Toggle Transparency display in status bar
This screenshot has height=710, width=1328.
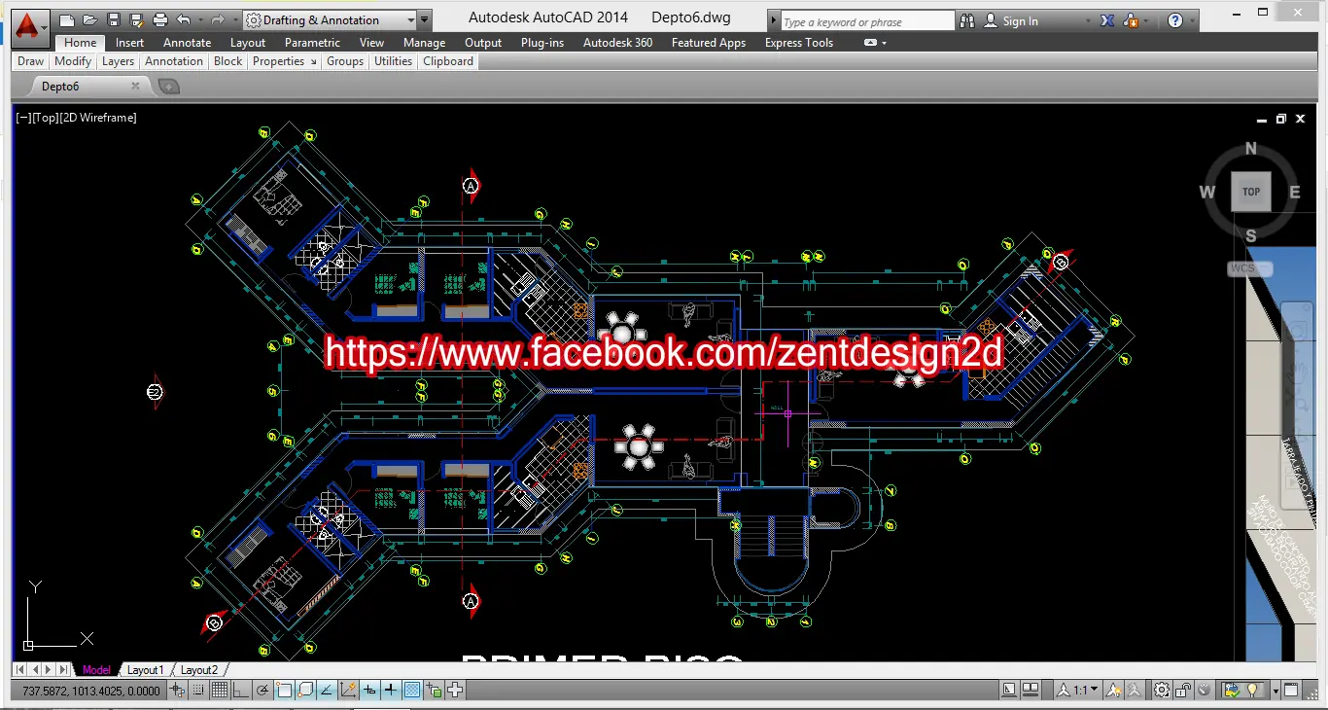412,691
